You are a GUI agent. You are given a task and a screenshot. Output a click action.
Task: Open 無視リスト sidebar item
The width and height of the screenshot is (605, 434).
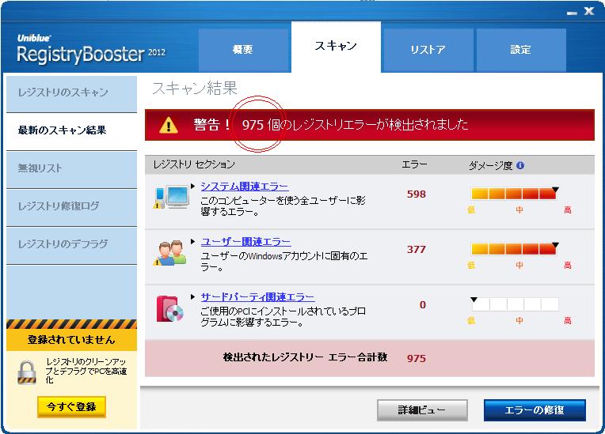pyautogui.click(x=72, y=169)
